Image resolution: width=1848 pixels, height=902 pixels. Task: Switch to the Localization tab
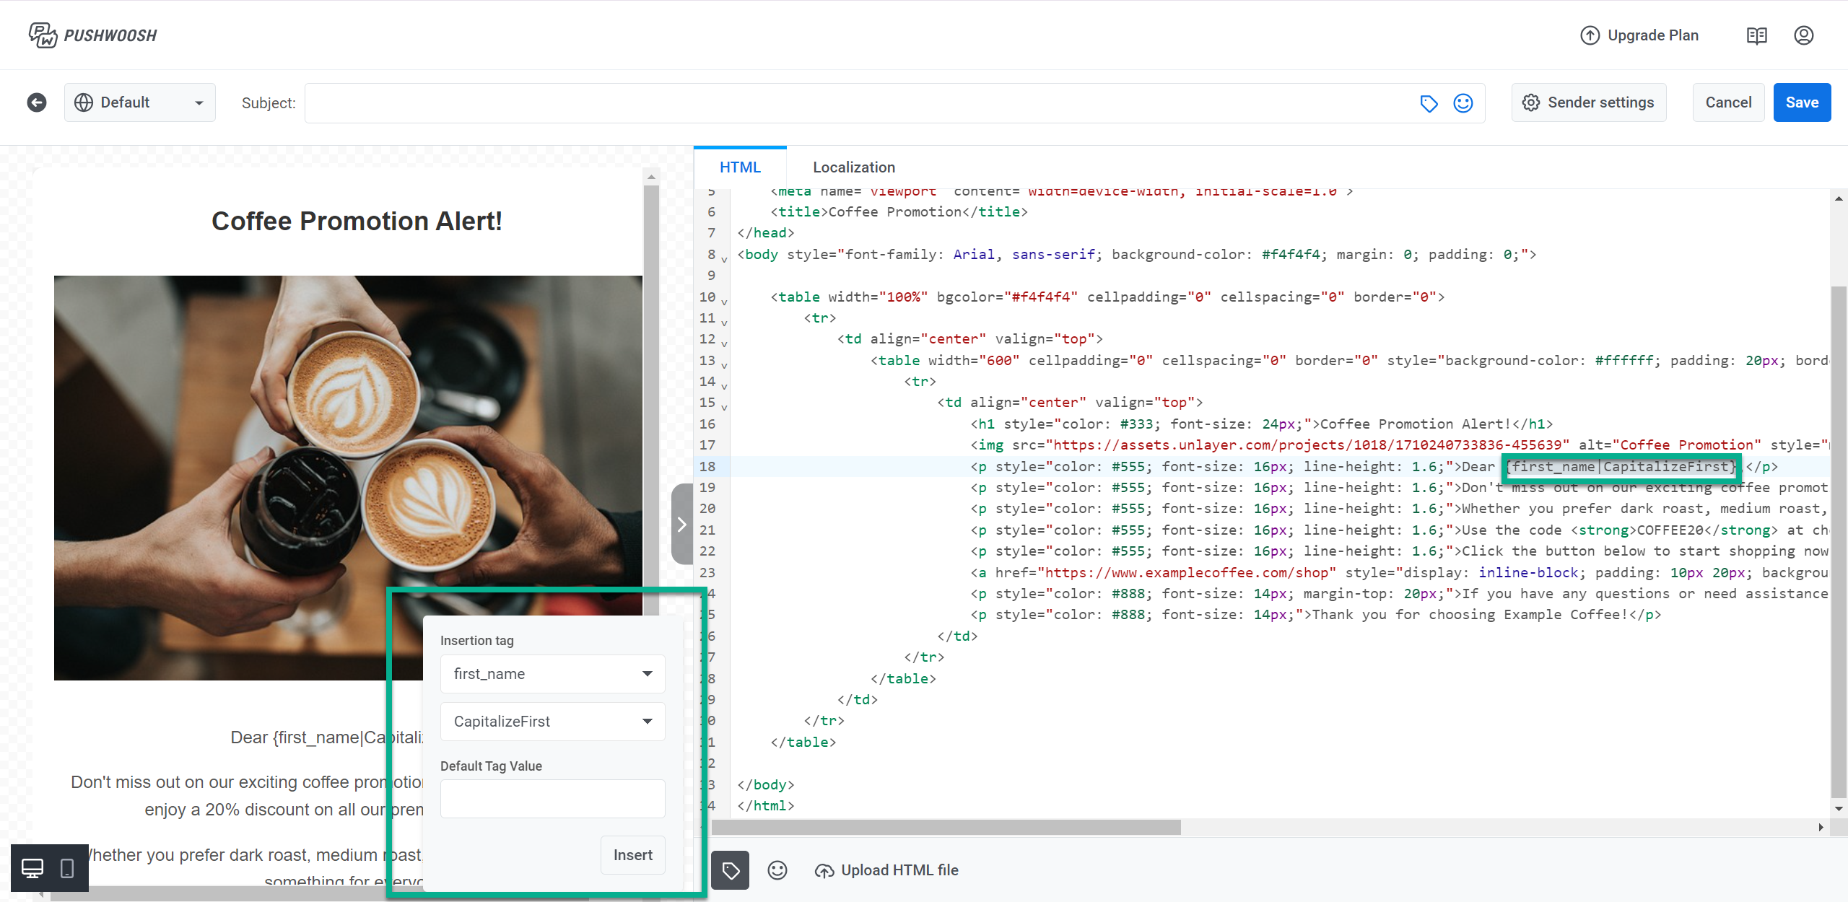click(x=853, y=167)
